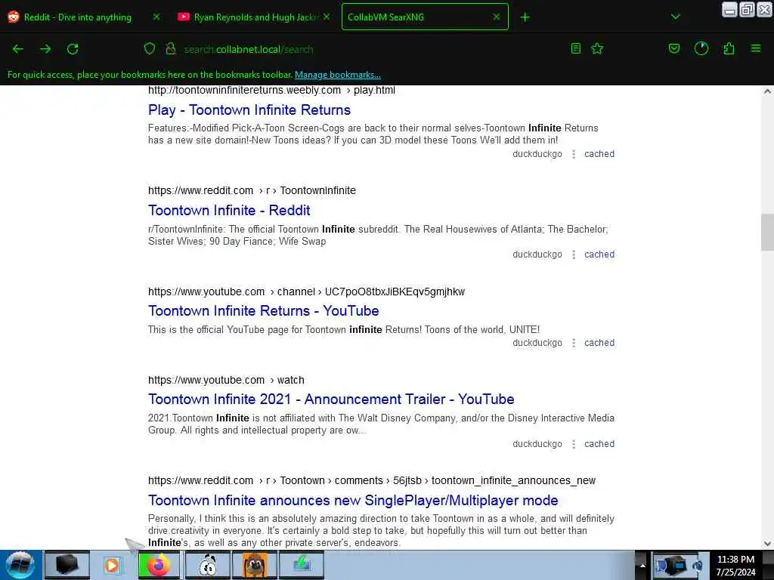Close the Ryan Reynolds YouTube tab
The height and width of the screenshot is (580, 774).
tap(327, 17)
